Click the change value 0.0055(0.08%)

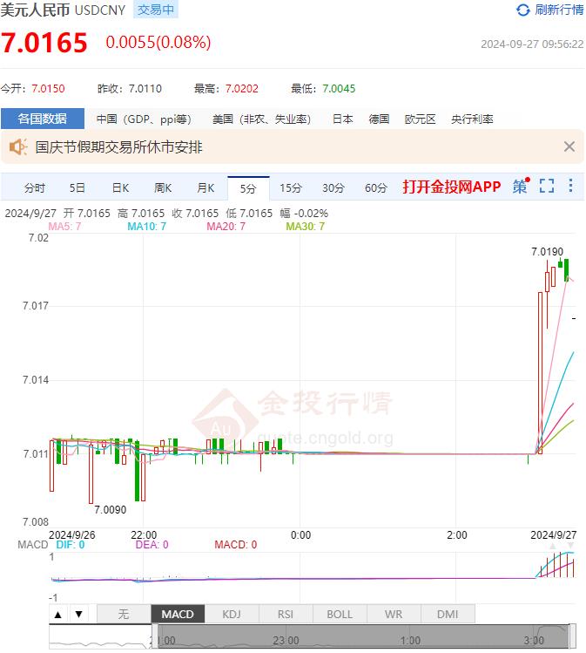(x=158, y=42)
